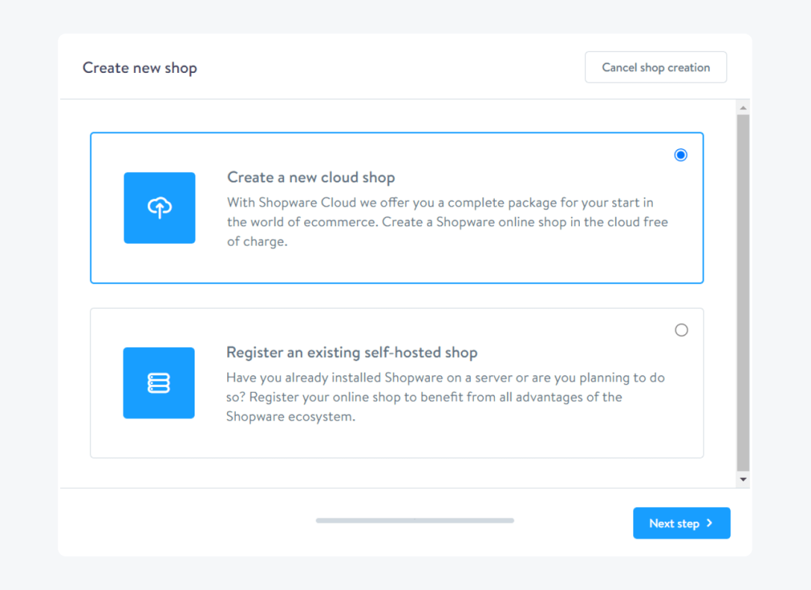Click the scrollbar up arrow
This screenshot has width=811, height=590.
click(743, 107)
